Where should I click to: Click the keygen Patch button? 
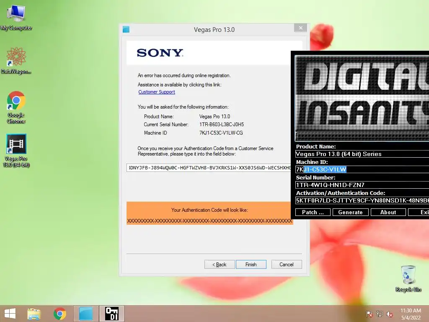(x=313, y=212)
